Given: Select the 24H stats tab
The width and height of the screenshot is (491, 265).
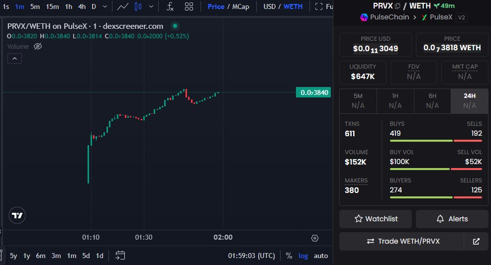Looking at the screenshot, I should pyautogui.click(x=470, y=101).
